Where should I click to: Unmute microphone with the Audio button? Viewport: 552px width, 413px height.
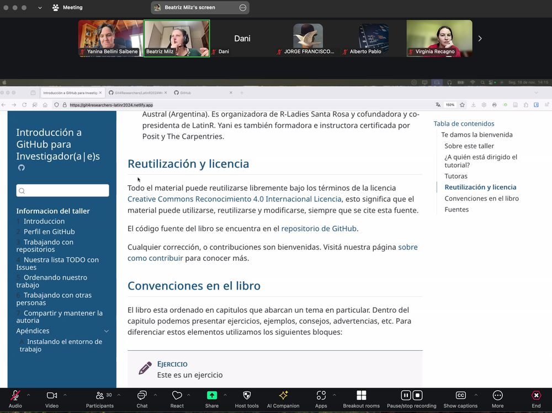click(15, 399)
